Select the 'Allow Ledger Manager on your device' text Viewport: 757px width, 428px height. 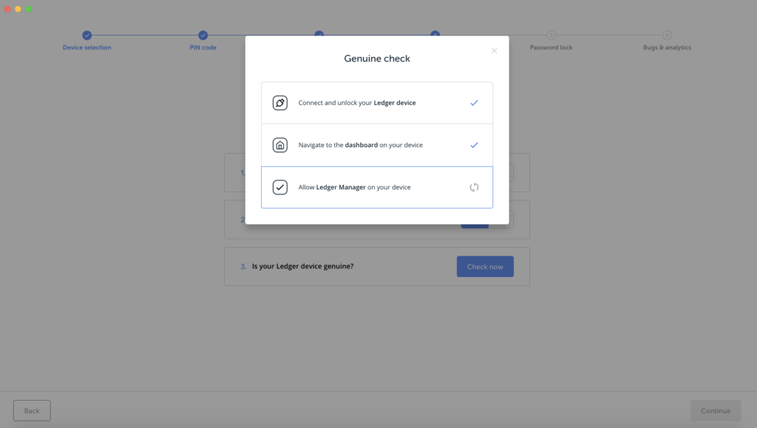point(354,187)
